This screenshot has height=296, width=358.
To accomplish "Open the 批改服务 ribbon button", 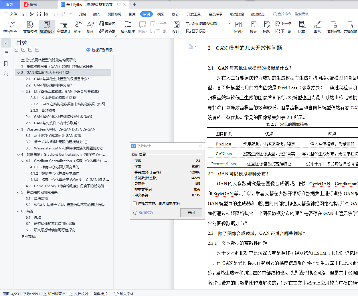I will [x=47, y=27].
